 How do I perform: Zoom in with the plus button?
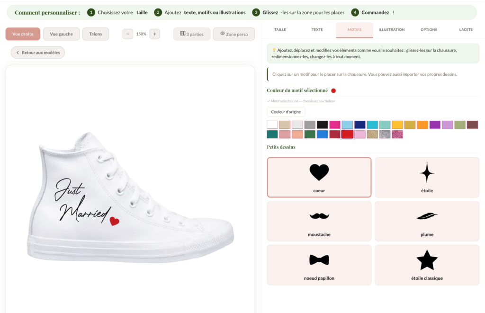(x=155, y=34)
